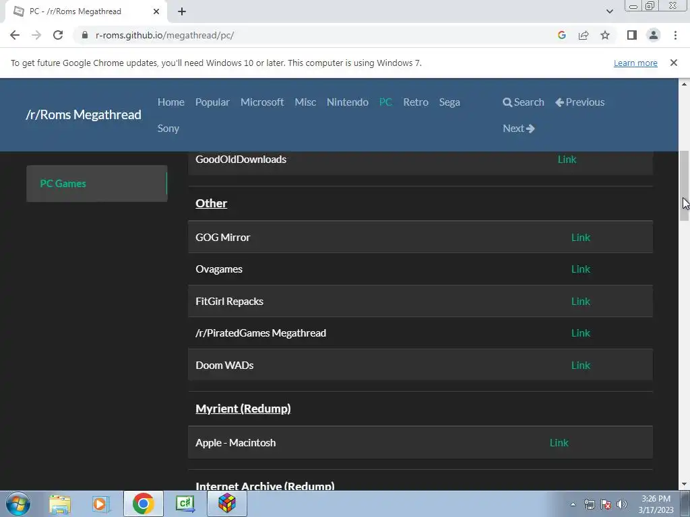Open volume control in tray
Viewport: 690px width, 517px height.
[622, 504]
